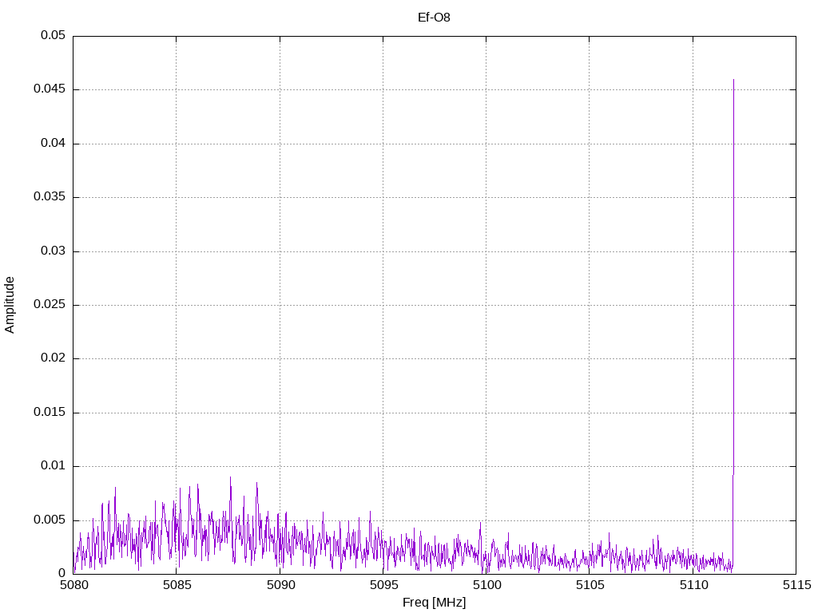Click the y-axis tick label 0.045
The image size is (818, 613).
click(x=50, y=89)
